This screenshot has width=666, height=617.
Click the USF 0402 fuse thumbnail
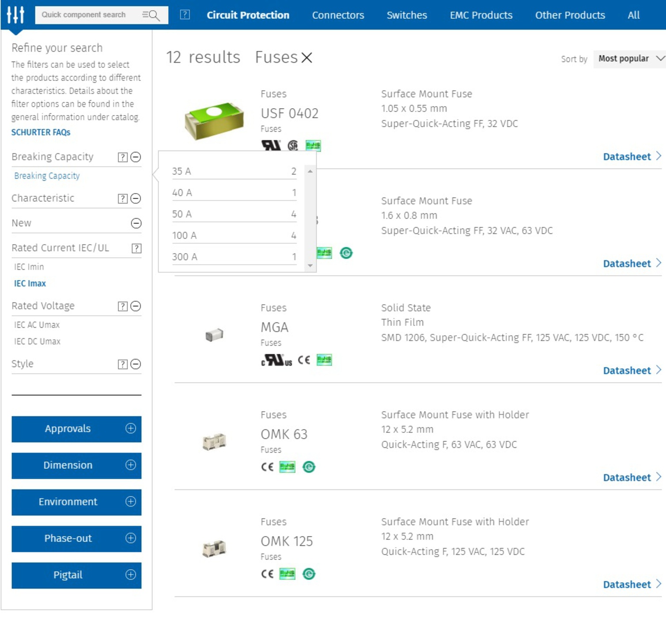click(214, 120)
